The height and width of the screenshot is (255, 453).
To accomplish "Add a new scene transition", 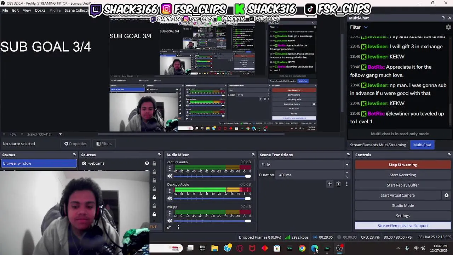I will click(330, 184).
